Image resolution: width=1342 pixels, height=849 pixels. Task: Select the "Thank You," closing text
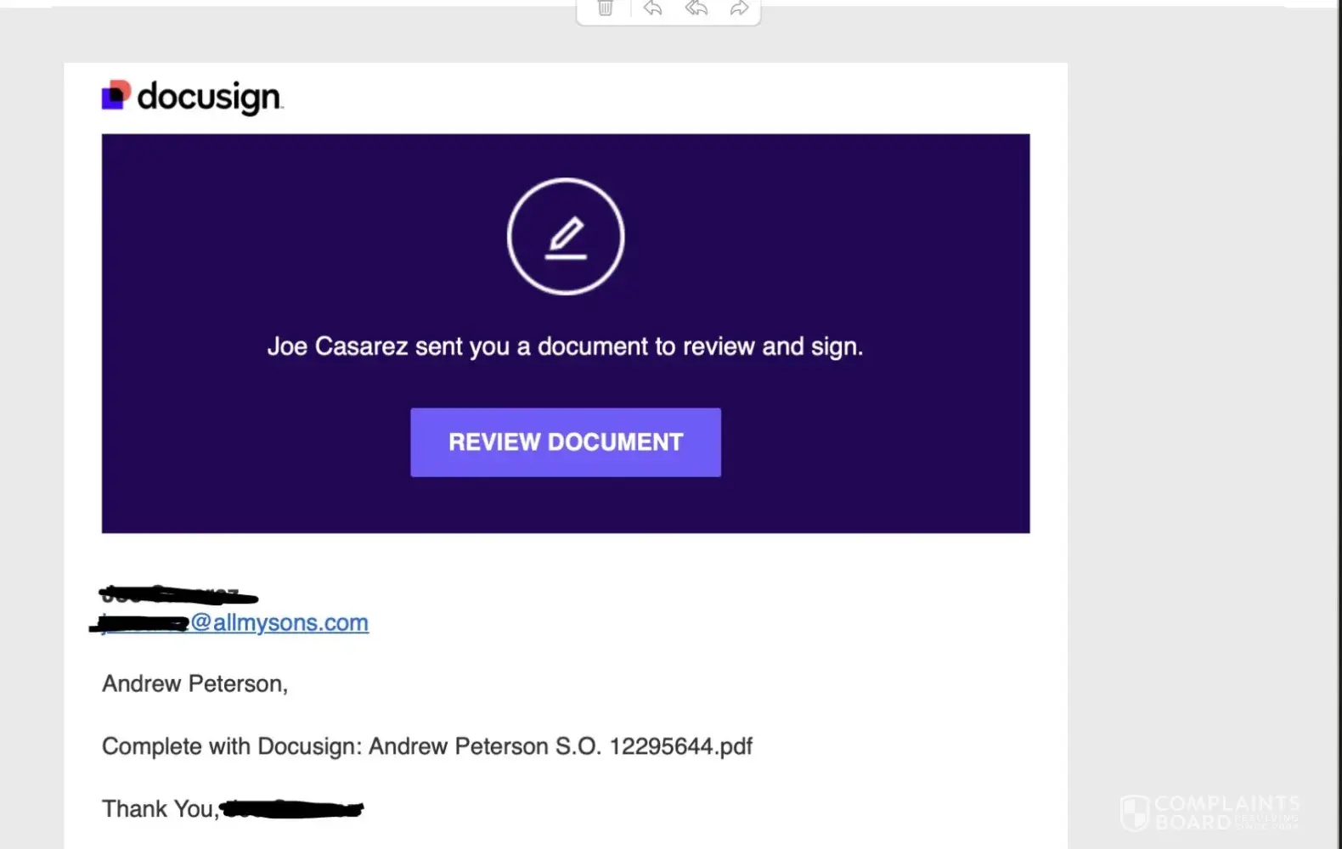point(161,809)
